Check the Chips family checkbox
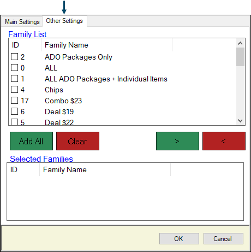This screenshot has height=252, width=251. (15, 90)
